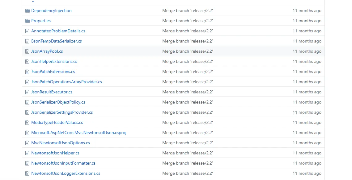The image size is (352, 180).
Task: Click file icon next to JsonPatchOperationsArrayProvider.cs
Action: pos(27,82)
